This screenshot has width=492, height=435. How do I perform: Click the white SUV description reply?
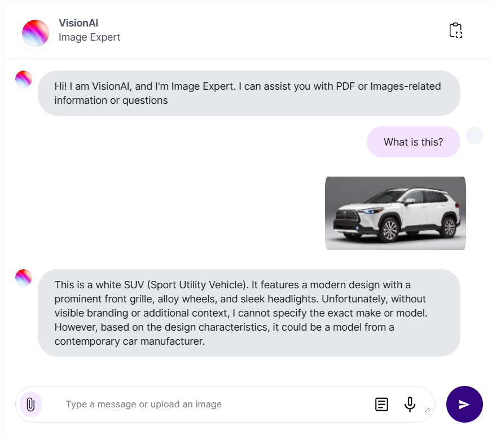tap(249, 313)
